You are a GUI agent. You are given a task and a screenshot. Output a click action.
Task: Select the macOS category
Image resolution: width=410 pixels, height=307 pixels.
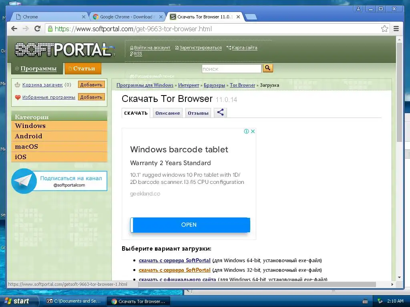[x=59, y=147]
